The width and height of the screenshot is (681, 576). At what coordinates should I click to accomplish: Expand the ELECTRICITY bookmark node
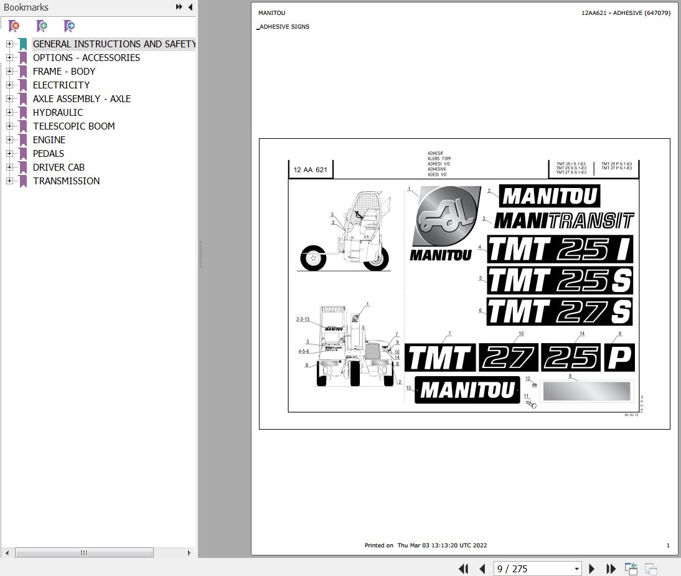click(x=9, y=85)
